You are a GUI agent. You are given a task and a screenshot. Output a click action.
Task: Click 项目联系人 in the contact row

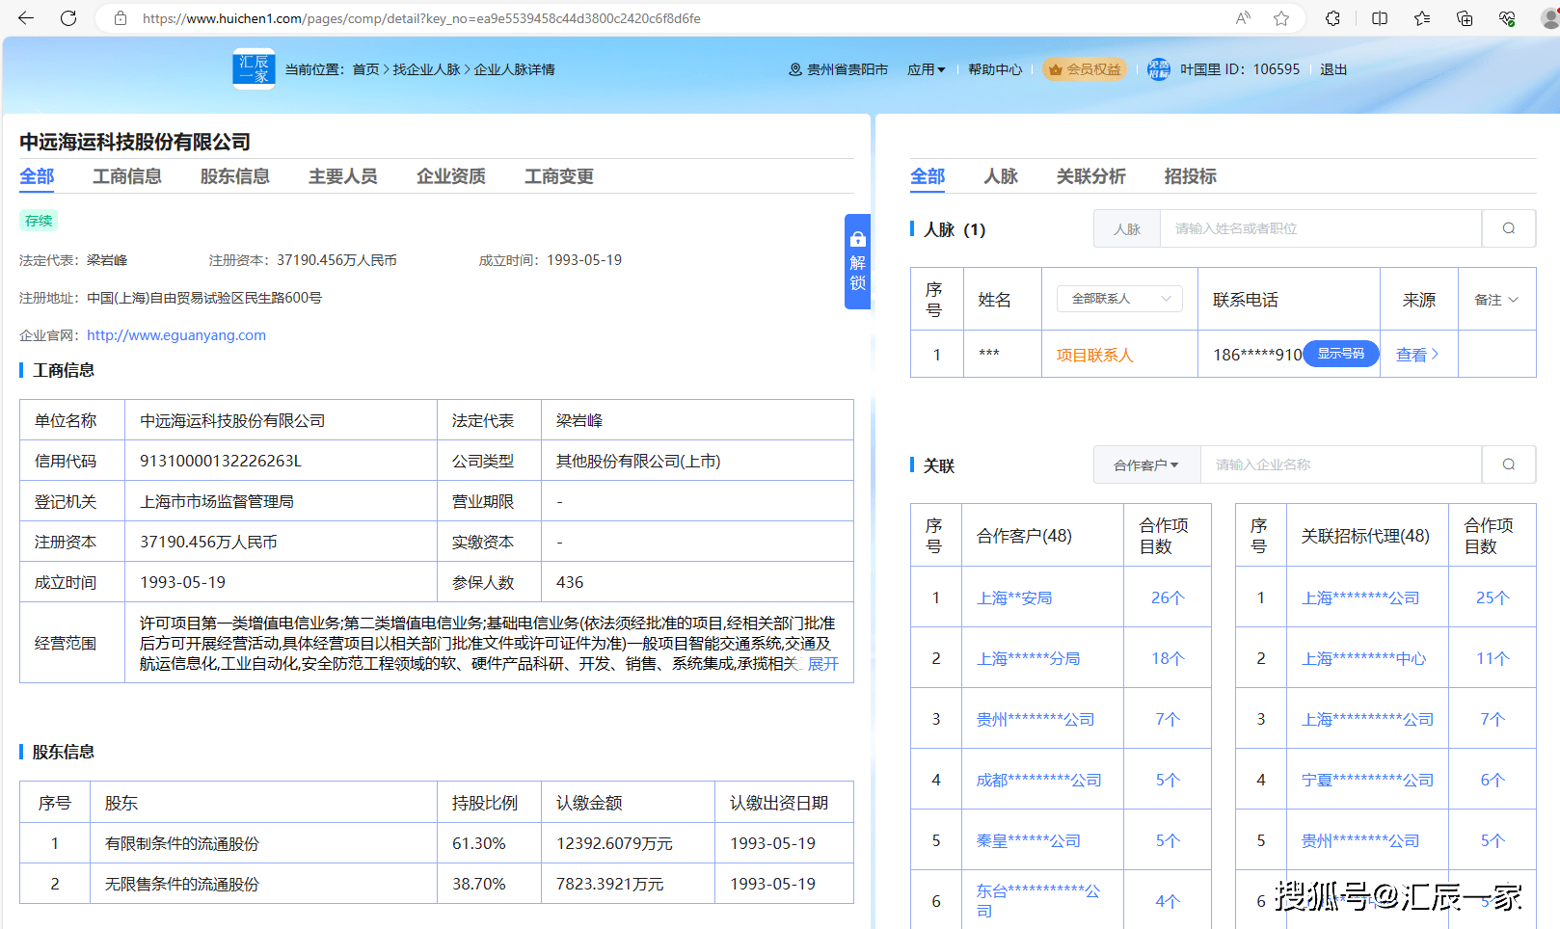pyautogui.click(x=1094, y=355)
